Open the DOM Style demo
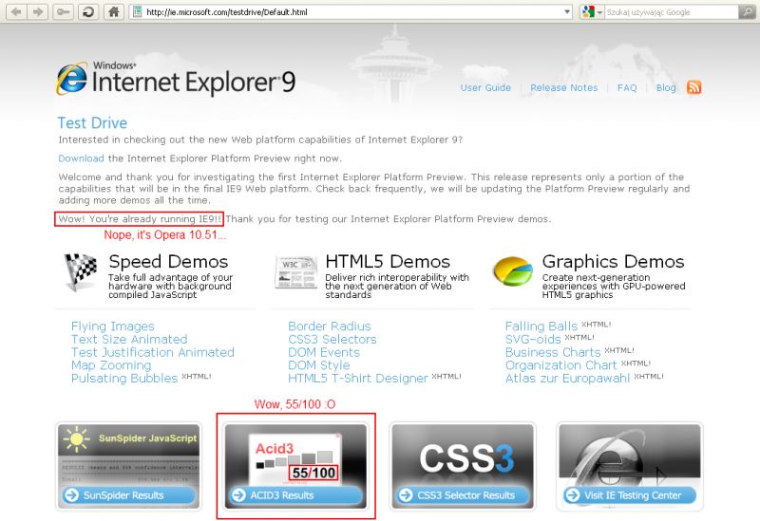This screenshot has height=521, width=760. 318,365
